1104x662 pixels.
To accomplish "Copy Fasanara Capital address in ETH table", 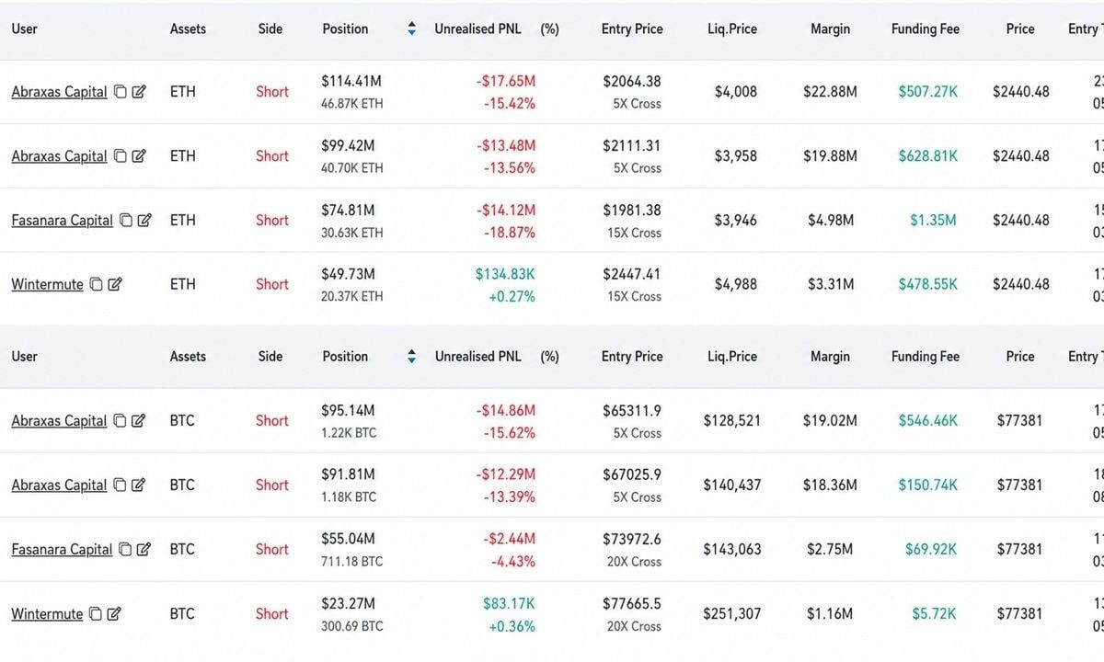I will point(126,221).
